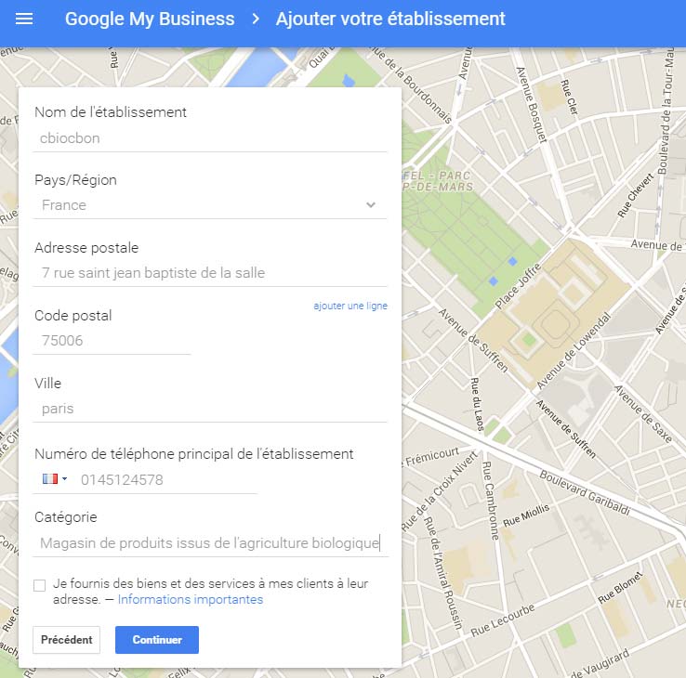
Task: Click into the Ville field
Action: tap(210, 410)
